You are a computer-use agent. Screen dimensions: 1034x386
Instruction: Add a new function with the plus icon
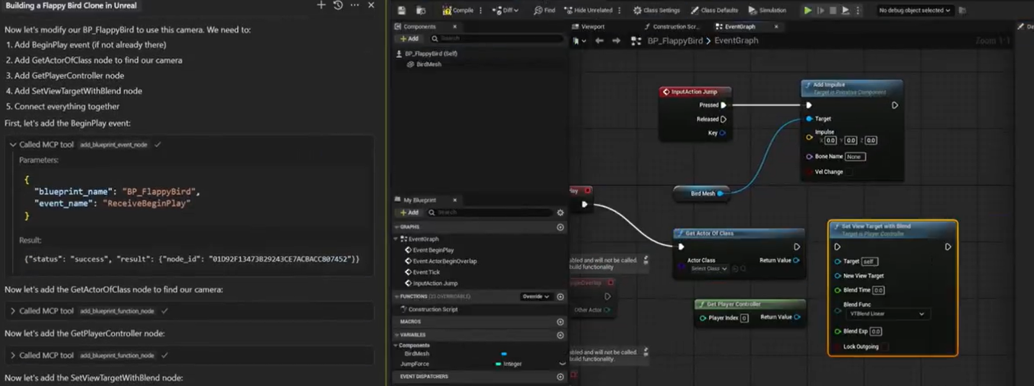(x=560, y=297)
